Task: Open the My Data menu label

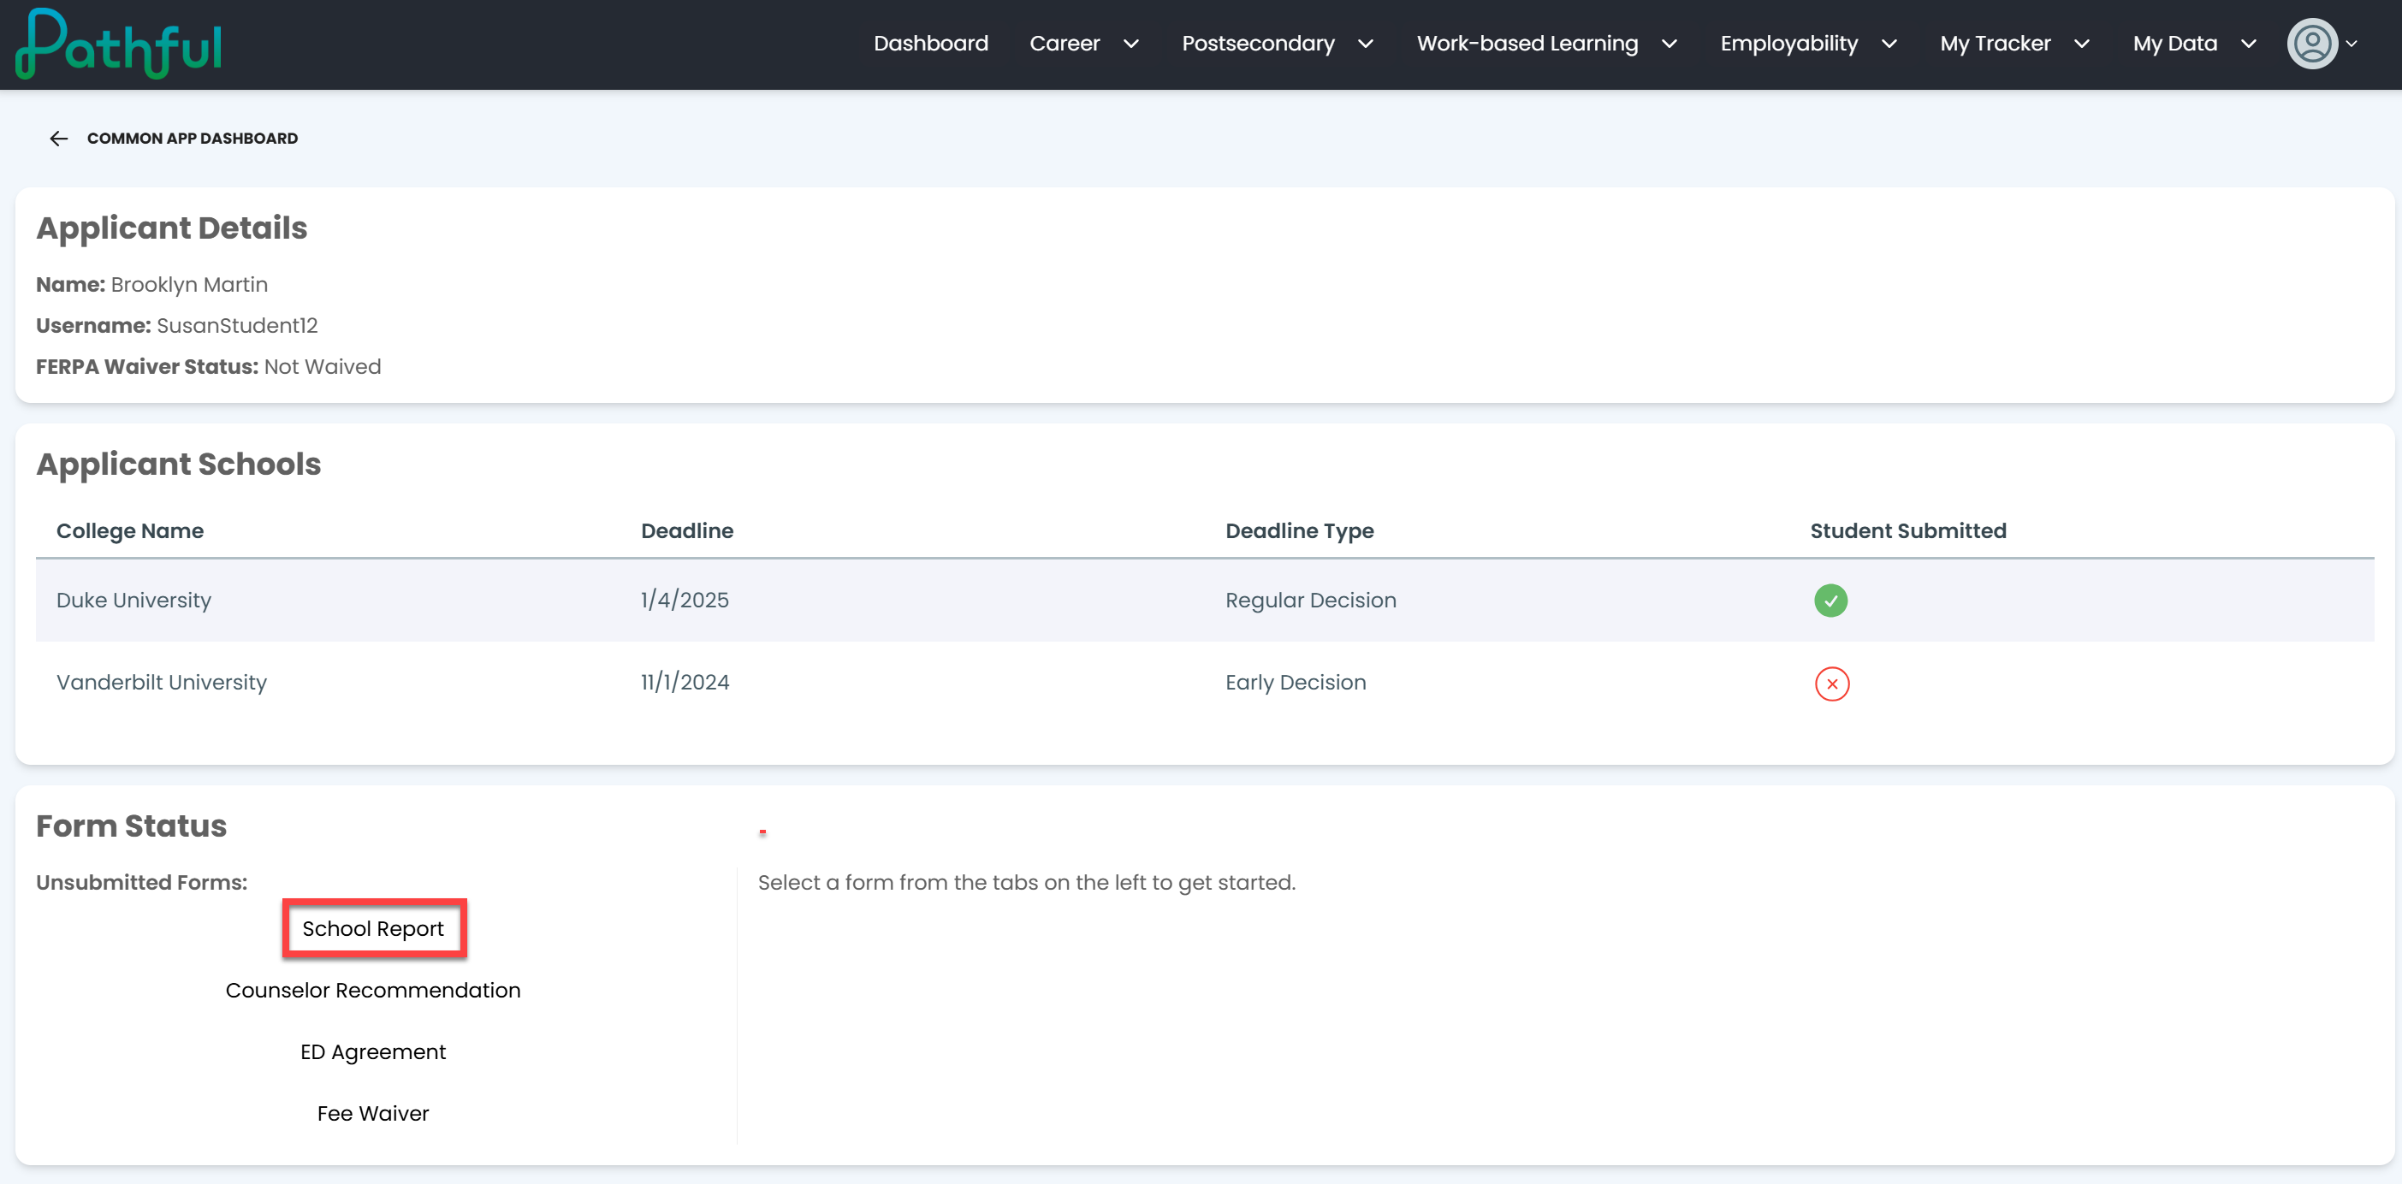Action: click(x=2174, y=44)
